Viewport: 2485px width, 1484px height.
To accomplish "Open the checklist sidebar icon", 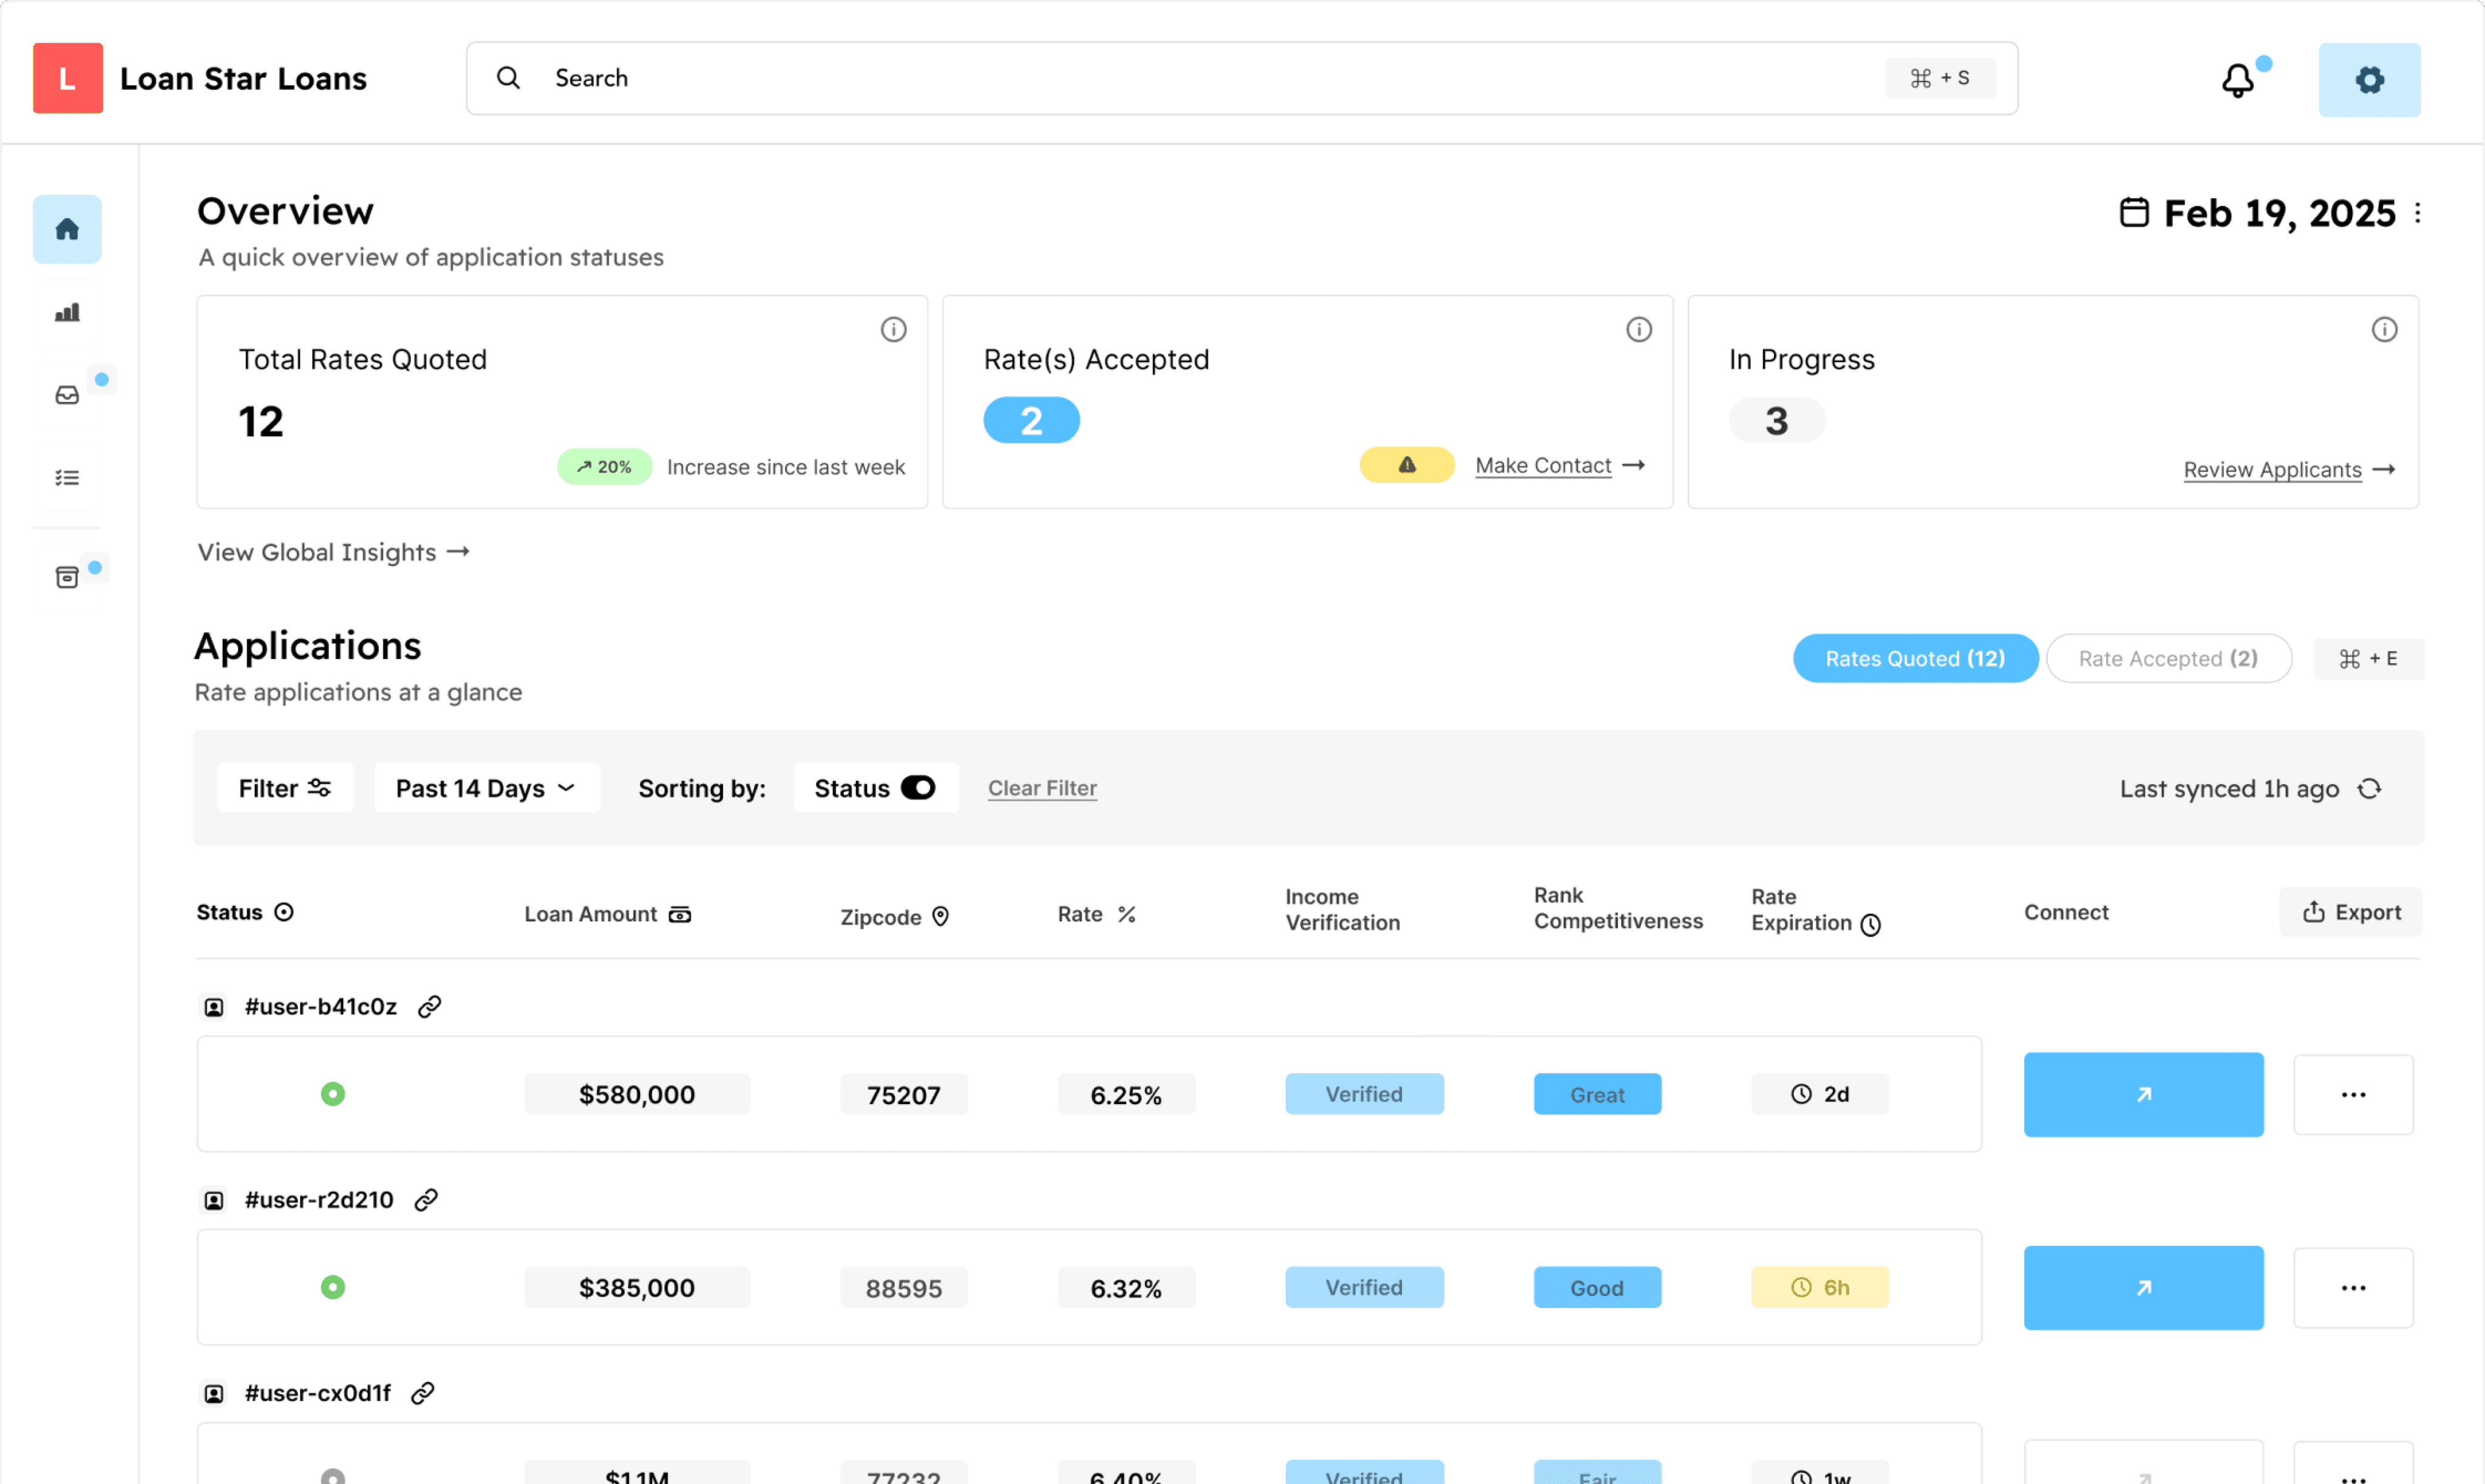I will (67, 478).
